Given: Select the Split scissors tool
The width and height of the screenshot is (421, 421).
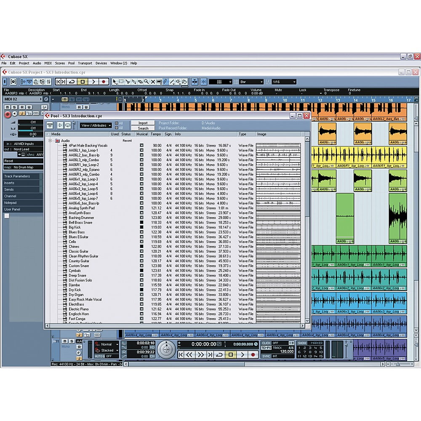Looking at the screenshot, I should 128,82.
